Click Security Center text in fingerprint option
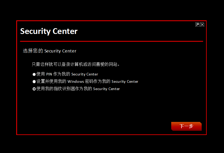Image resolution: width=224 pixels, height=153 pixels. pyautogui.click(x=106, y=89)
